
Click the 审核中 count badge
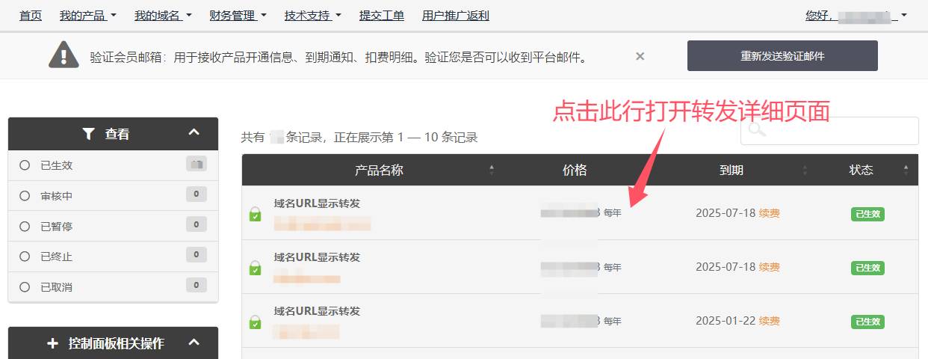click(x=197, y=194)
